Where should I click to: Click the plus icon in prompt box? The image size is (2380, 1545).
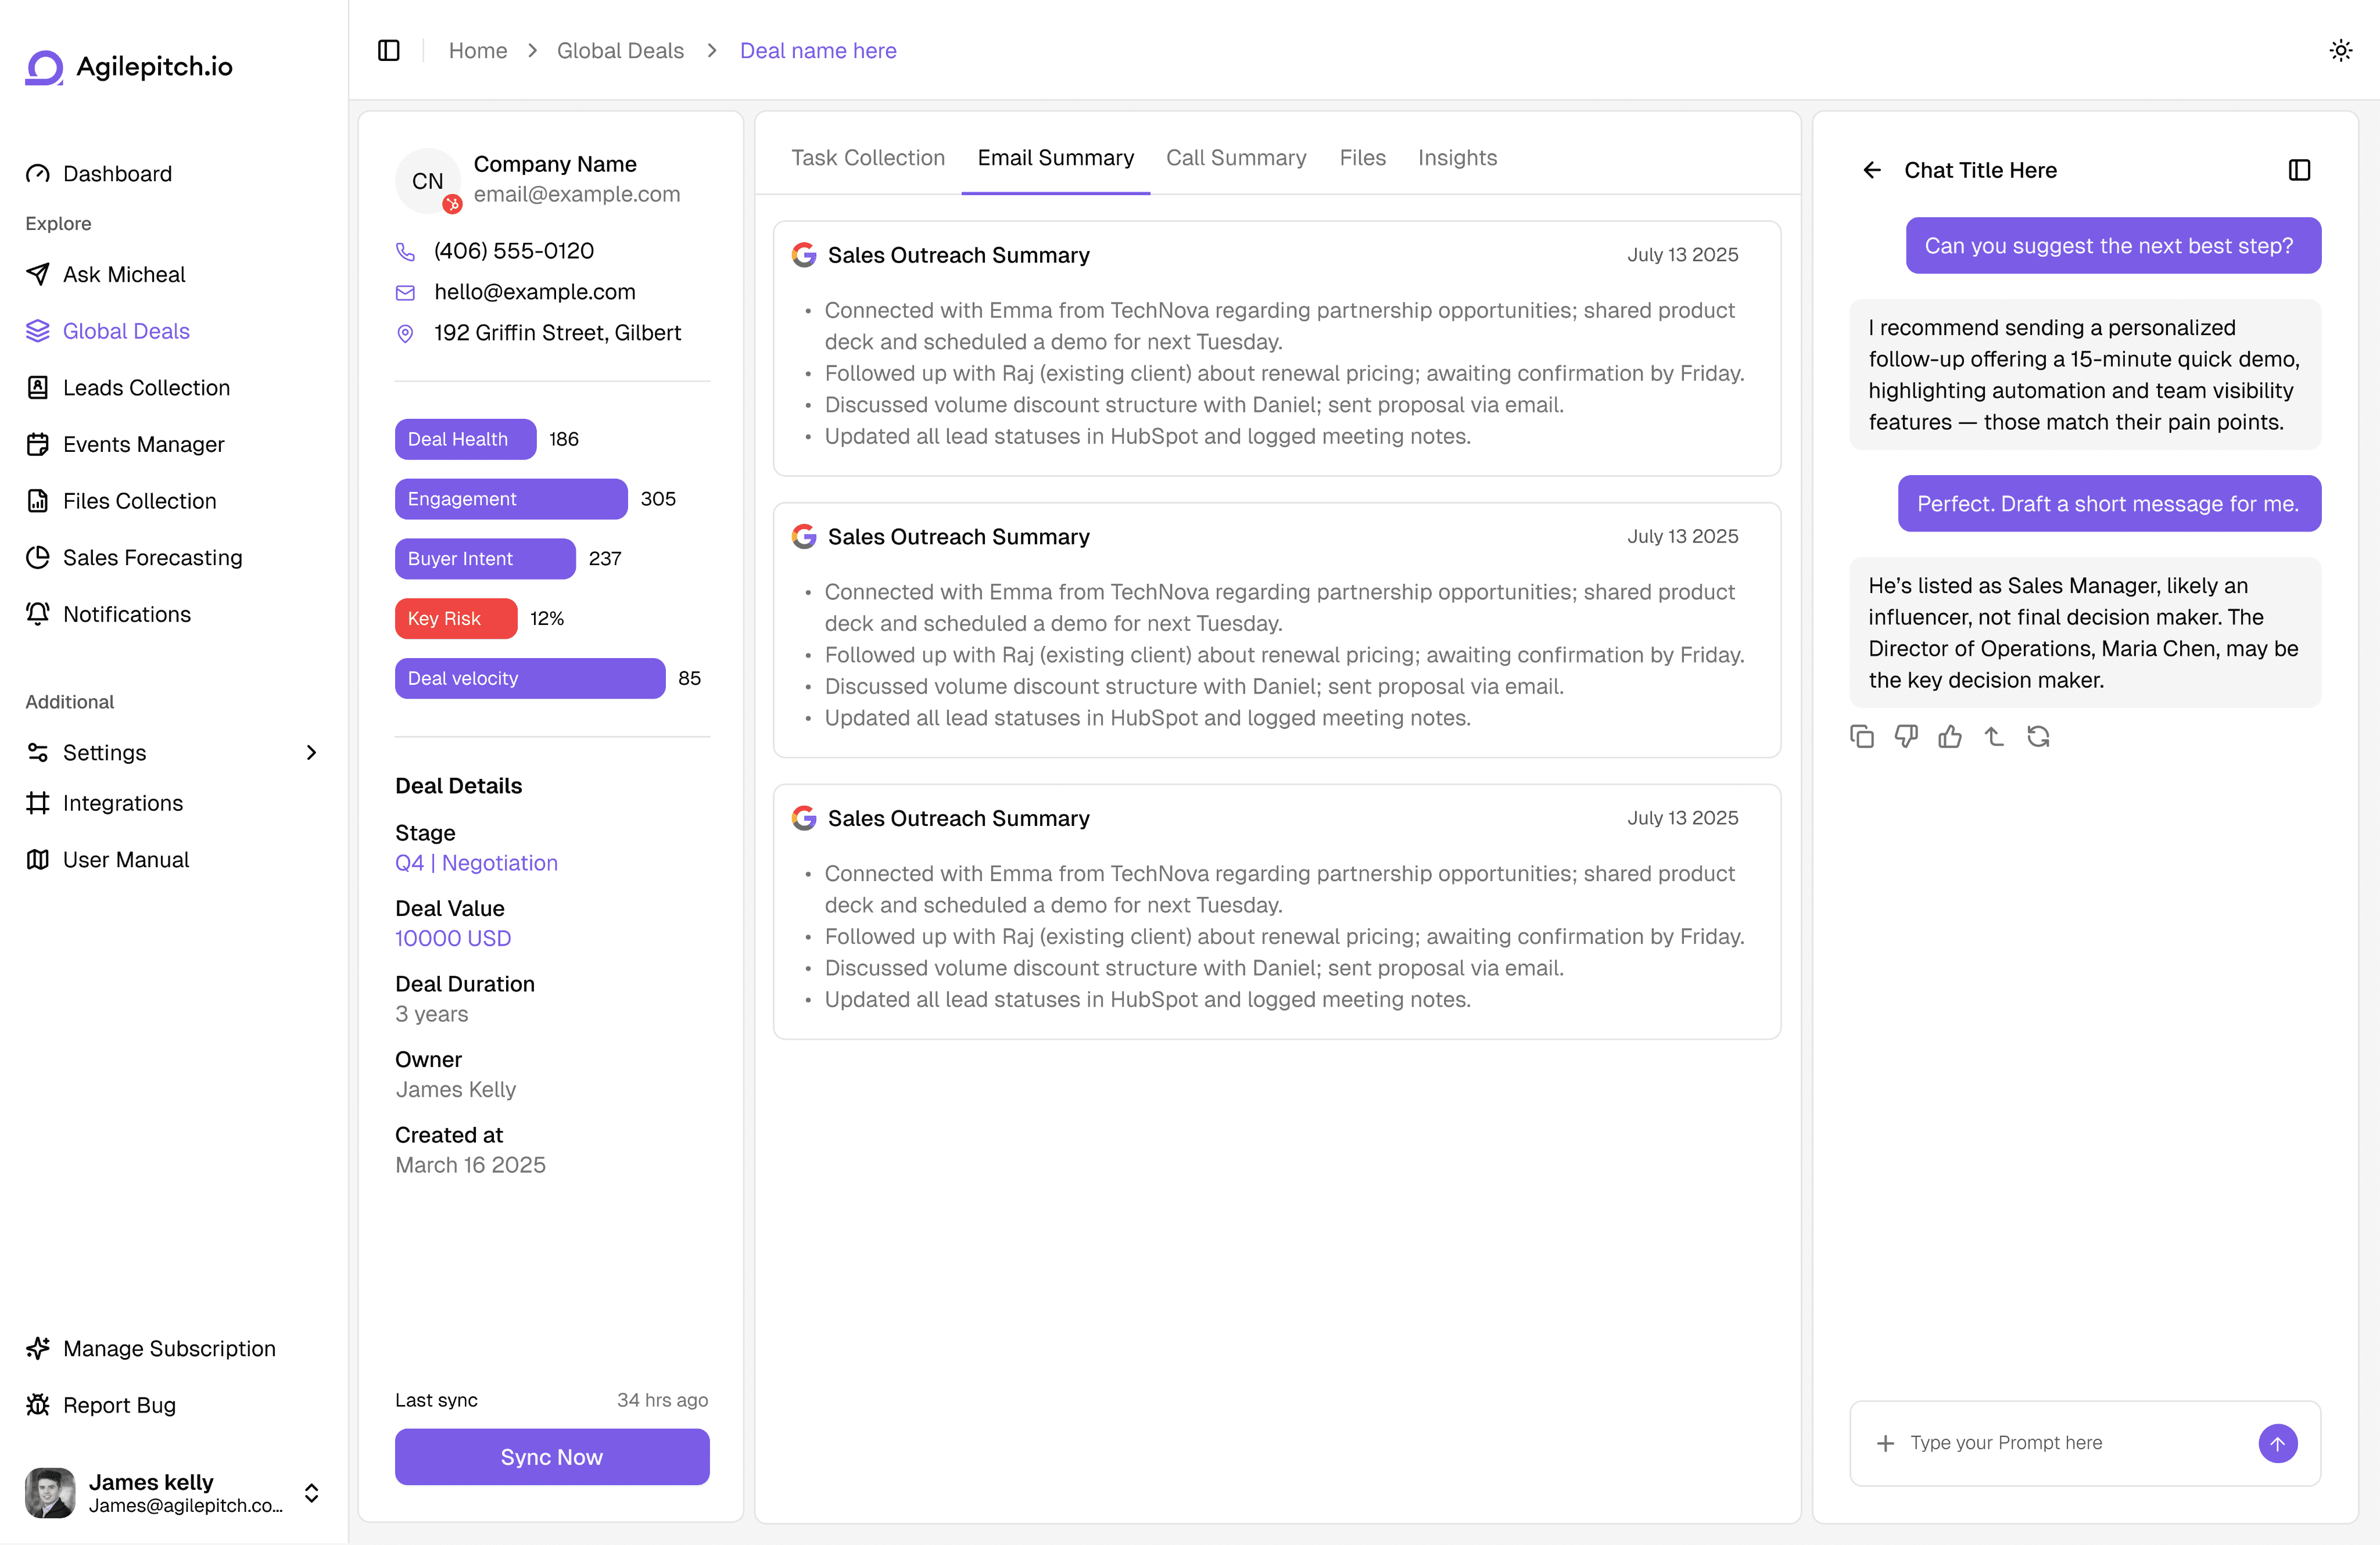coord(1885,1443)
